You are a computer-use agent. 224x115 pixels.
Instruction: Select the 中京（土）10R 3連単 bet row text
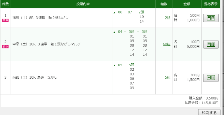47,44
